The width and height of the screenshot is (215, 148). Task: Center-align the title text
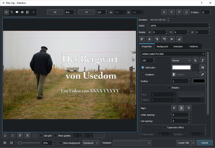tap(181, 108)
